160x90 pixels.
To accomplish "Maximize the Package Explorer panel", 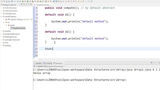I will pos(31,4).
